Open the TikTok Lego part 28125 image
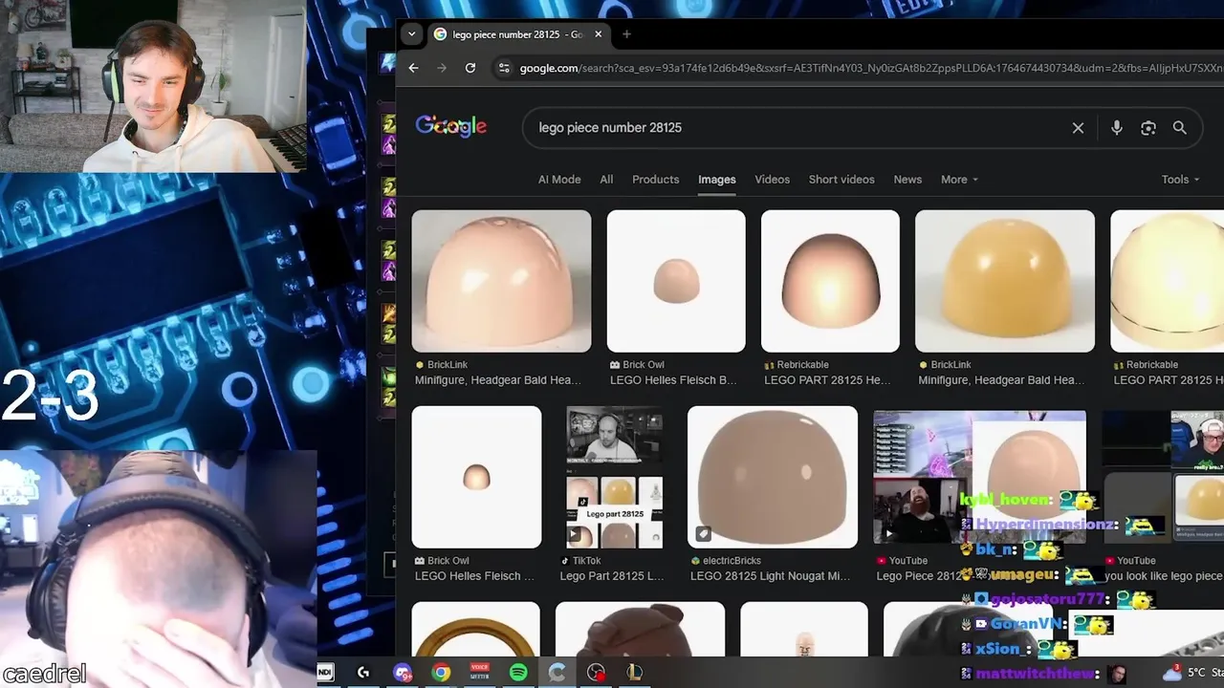Screen dimensions: 1224x688 pos(614,477)
